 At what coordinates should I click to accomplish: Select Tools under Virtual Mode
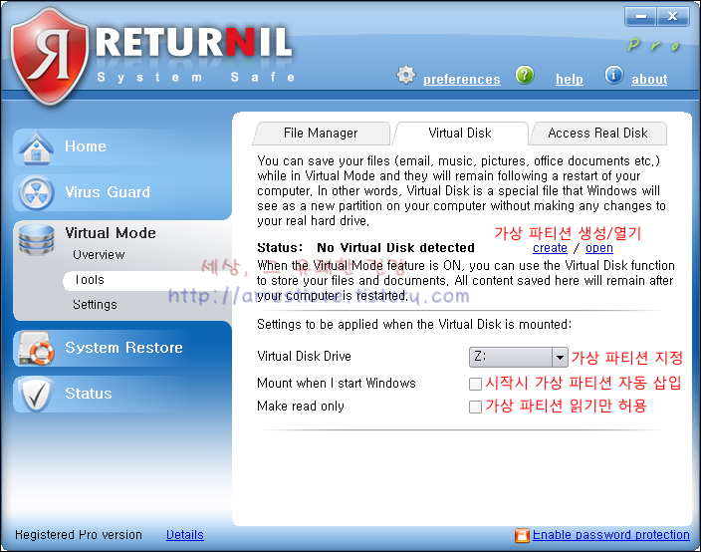click(x=90, y=280)
